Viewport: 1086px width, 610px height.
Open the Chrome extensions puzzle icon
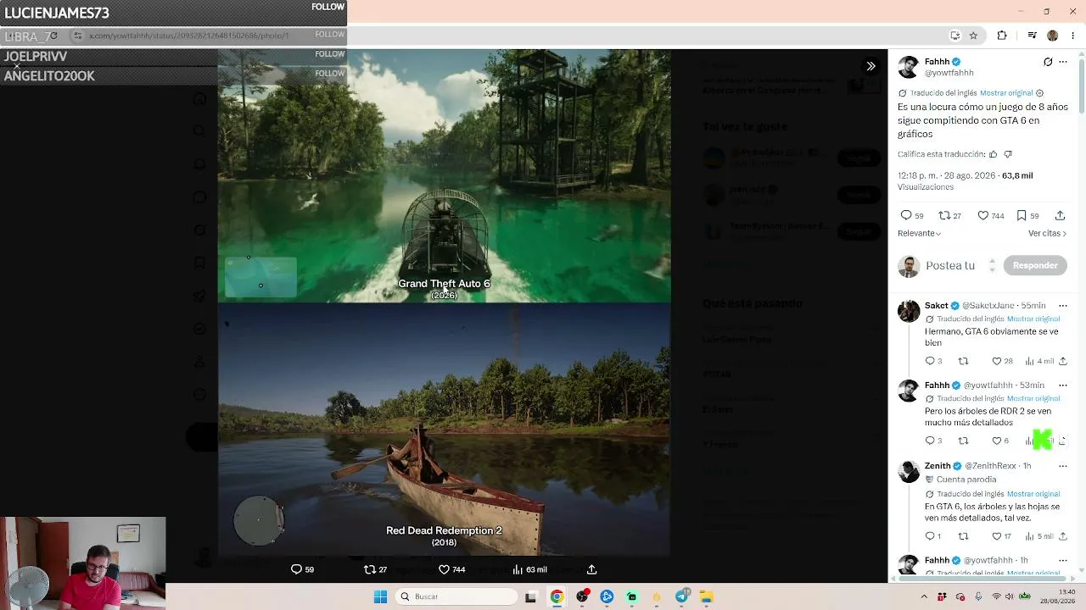tap(1002, 36)
